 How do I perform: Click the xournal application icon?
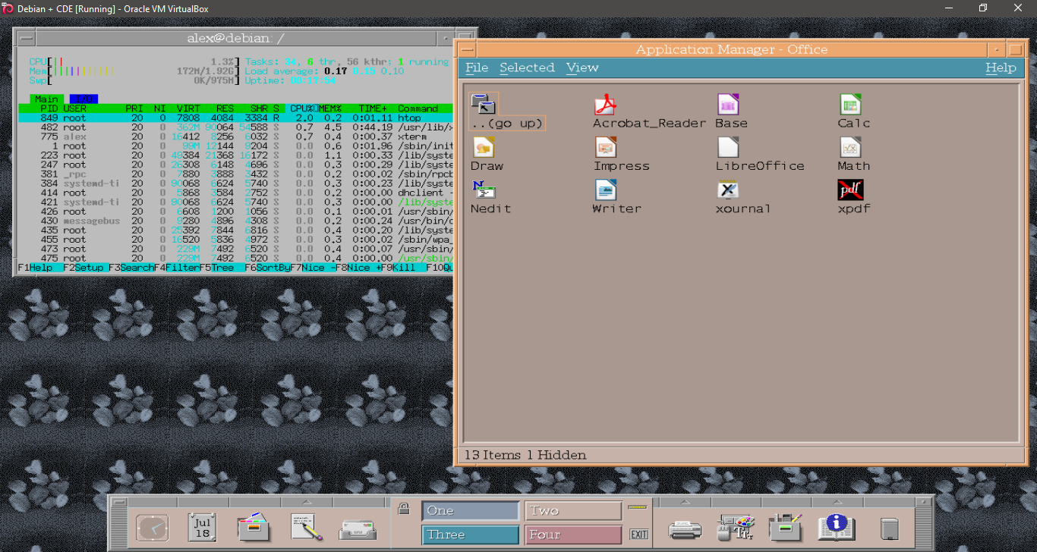point(728,190)
